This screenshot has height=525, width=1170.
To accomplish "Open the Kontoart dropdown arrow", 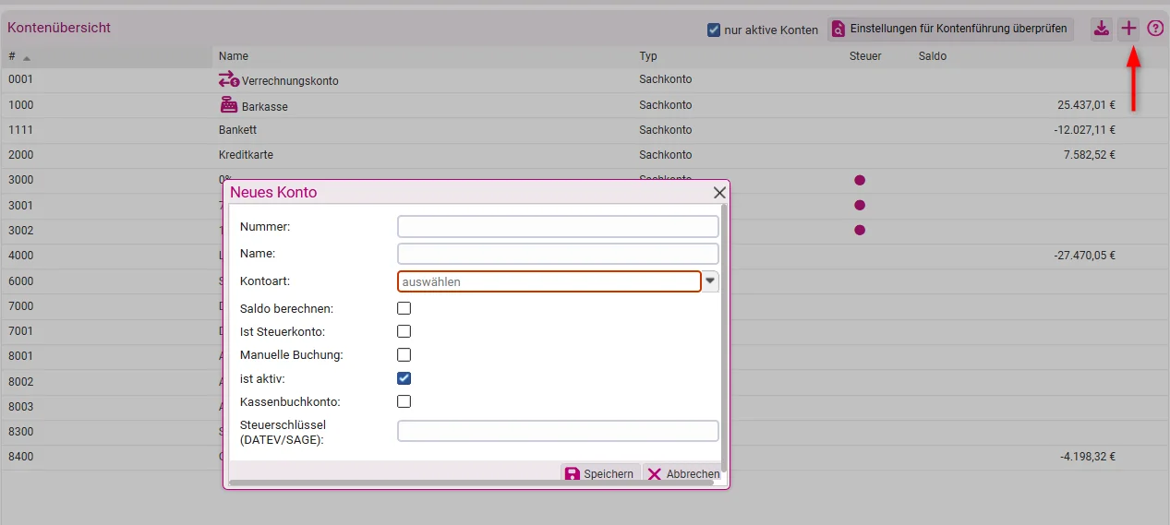I will click(x=711, y=281).
